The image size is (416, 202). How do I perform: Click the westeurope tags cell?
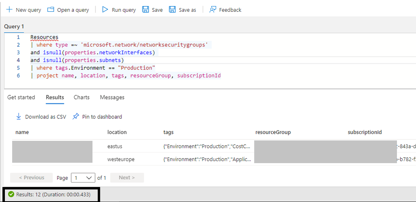click(x=206, y=159)
